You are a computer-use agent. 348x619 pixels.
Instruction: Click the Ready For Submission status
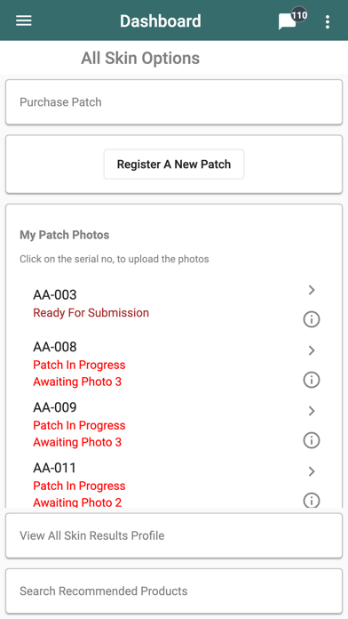tap(91, 313)
